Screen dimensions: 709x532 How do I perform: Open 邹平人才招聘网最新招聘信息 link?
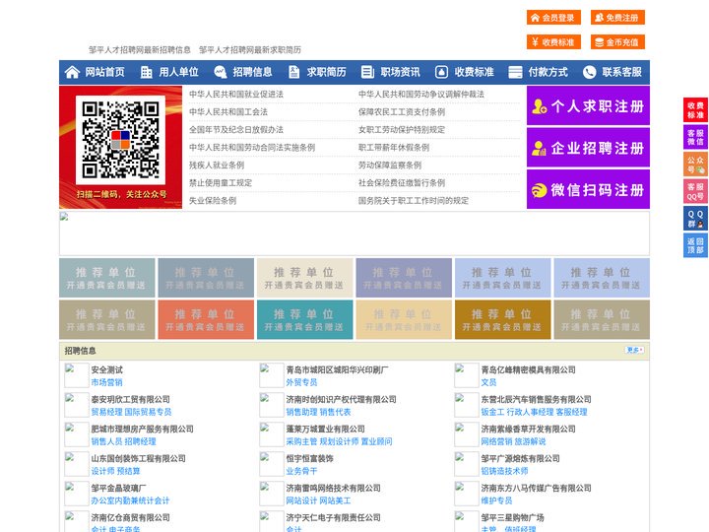139,50
